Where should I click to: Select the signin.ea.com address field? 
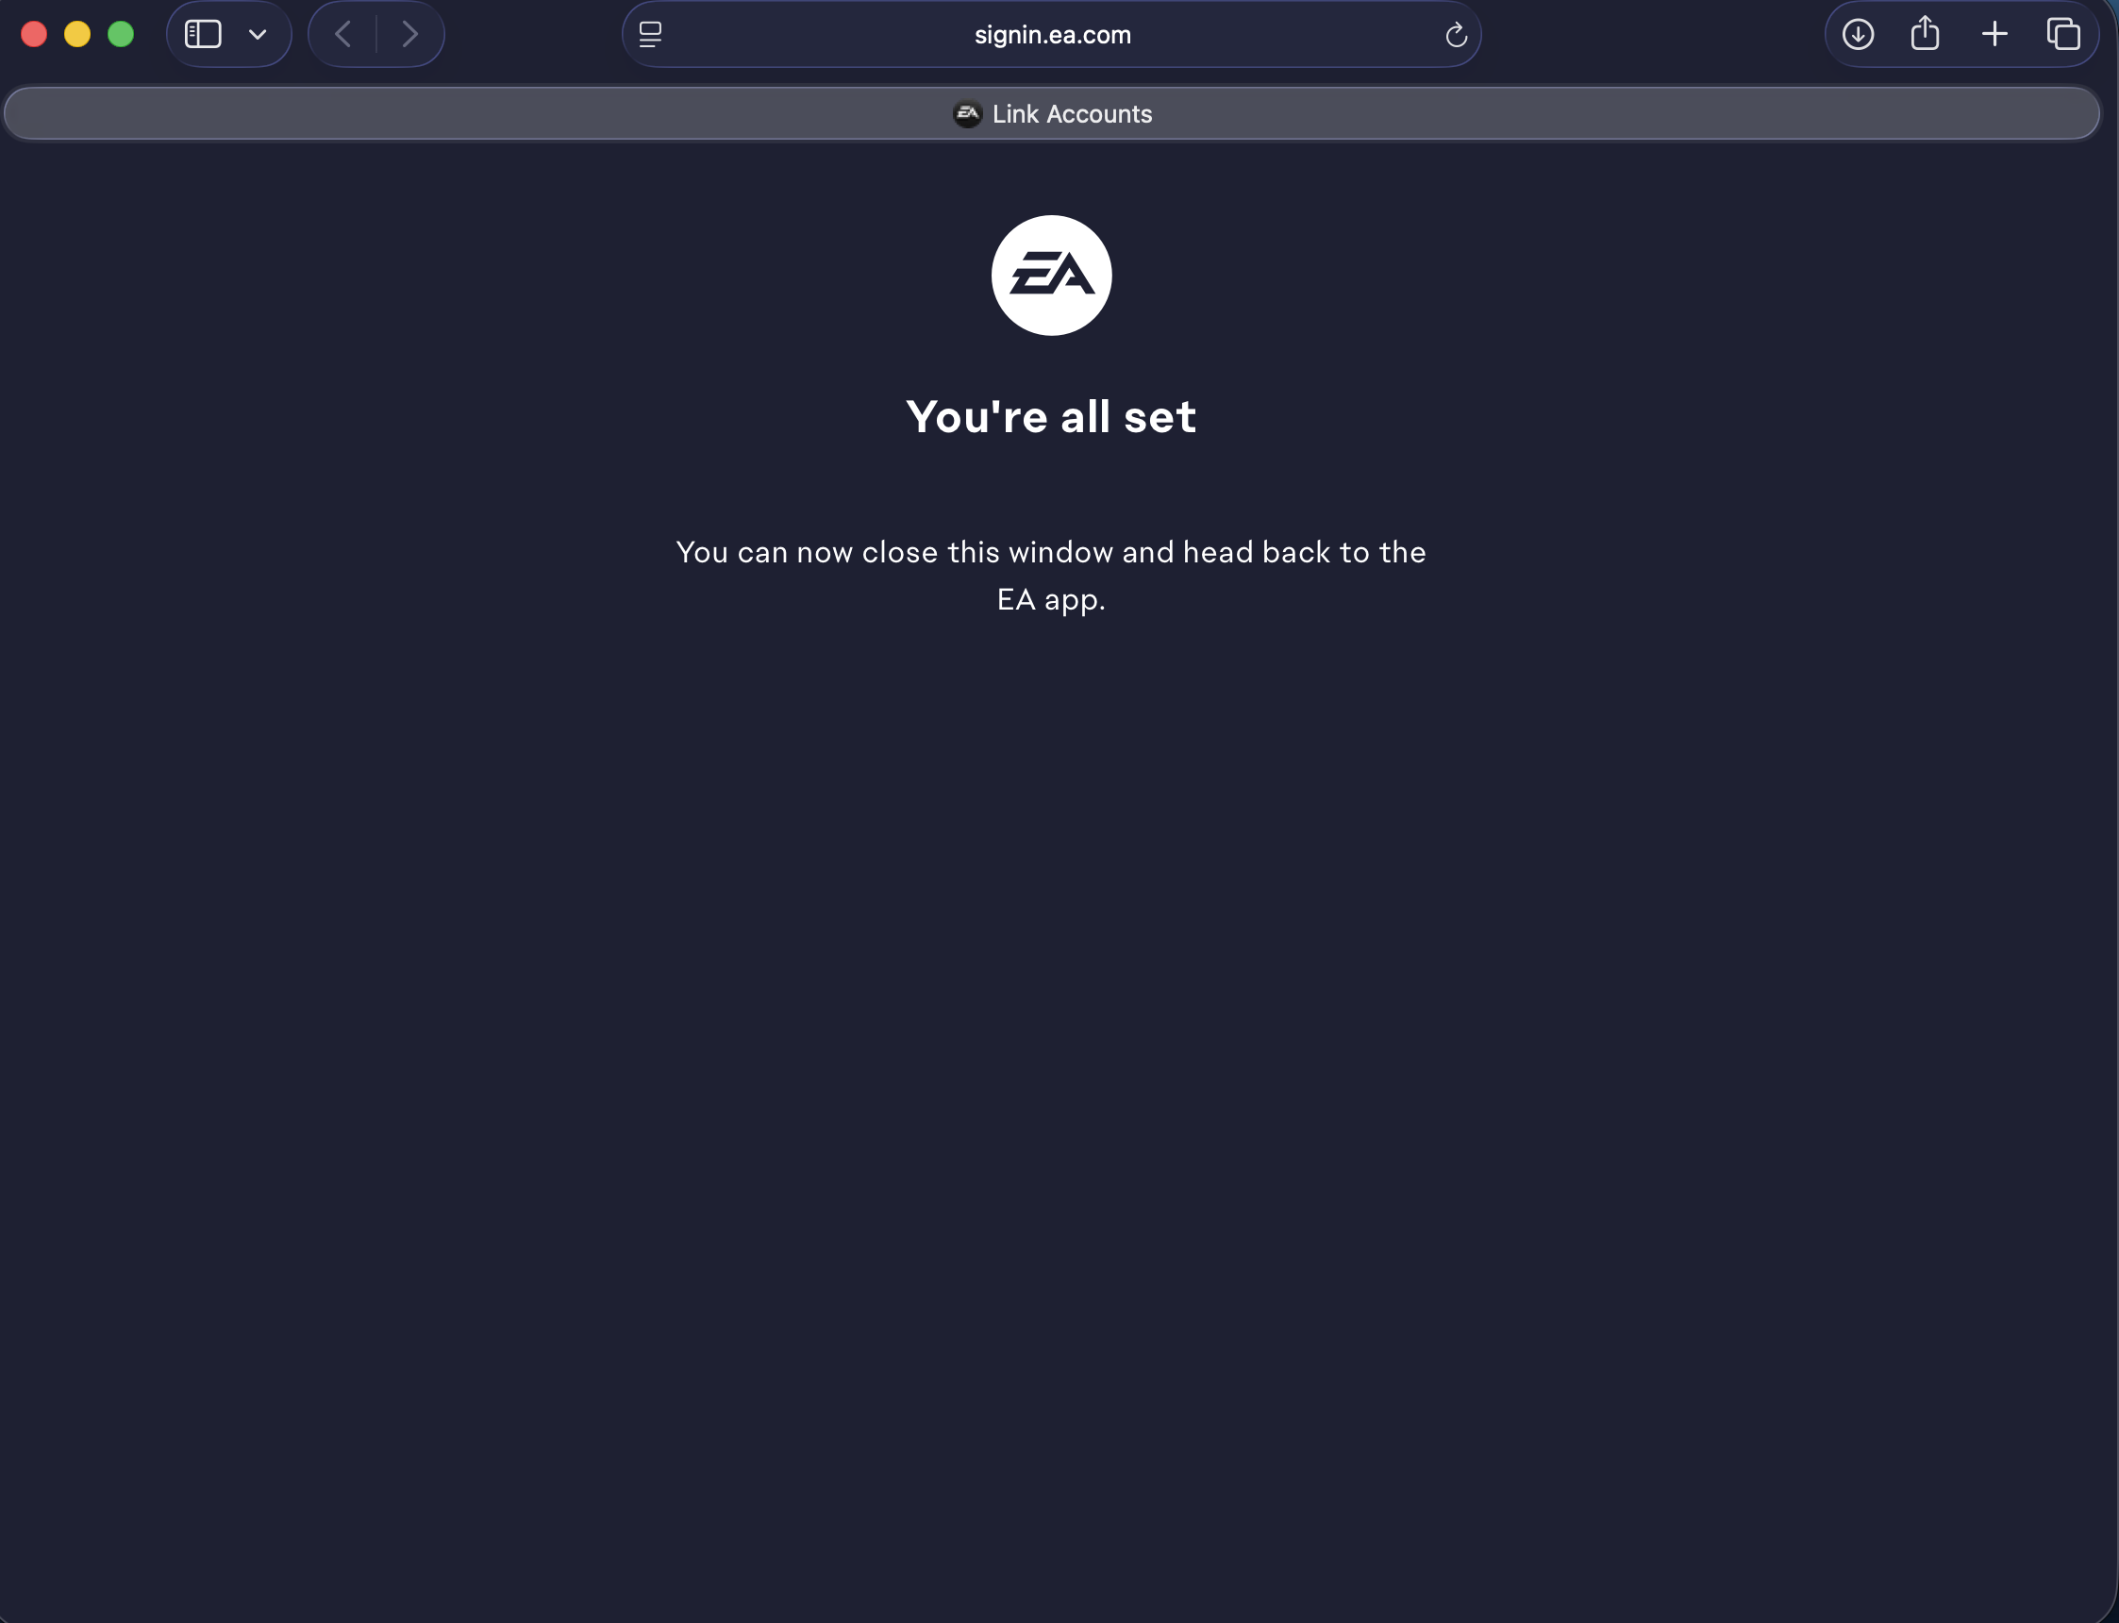pos(1052,35)
